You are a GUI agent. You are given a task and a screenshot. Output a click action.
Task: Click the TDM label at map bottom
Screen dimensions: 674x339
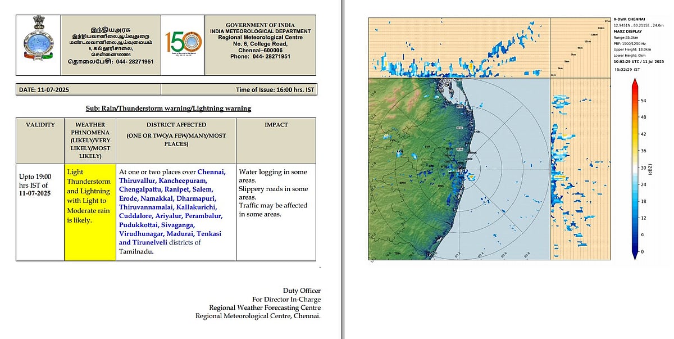[397, 254]
